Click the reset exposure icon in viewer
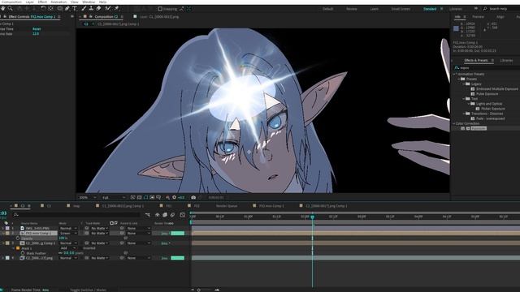This screenshot has width=520, height=292. tap(174, 197)
